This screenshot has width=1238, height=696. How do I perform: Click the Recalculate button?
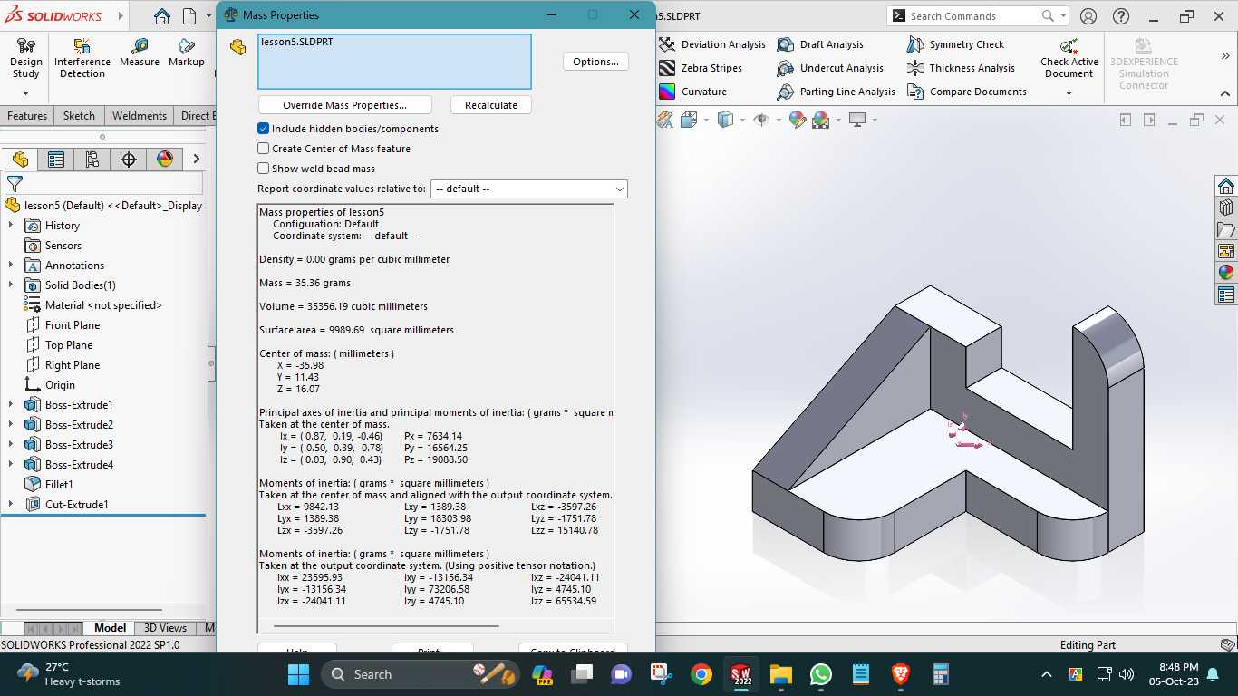491,105
